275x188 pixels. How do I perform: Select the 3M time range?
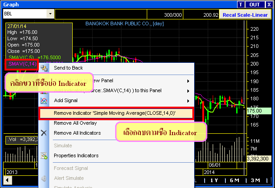[x=256, y=180]
